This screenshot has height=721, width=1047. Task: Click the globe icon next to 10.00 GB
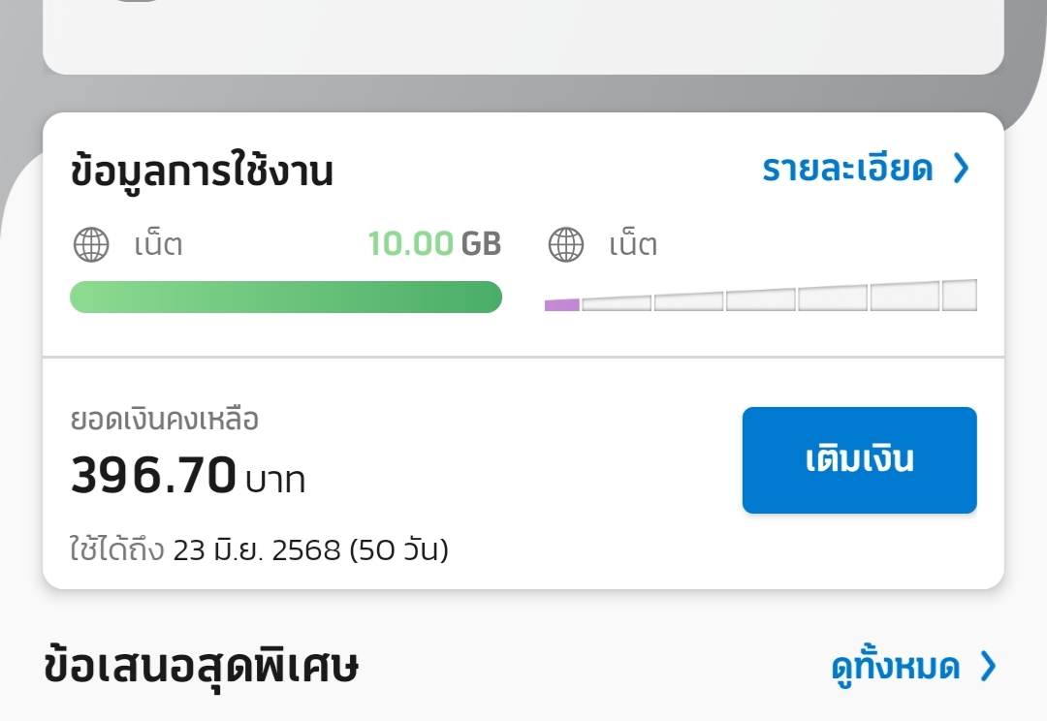point(91,244)
